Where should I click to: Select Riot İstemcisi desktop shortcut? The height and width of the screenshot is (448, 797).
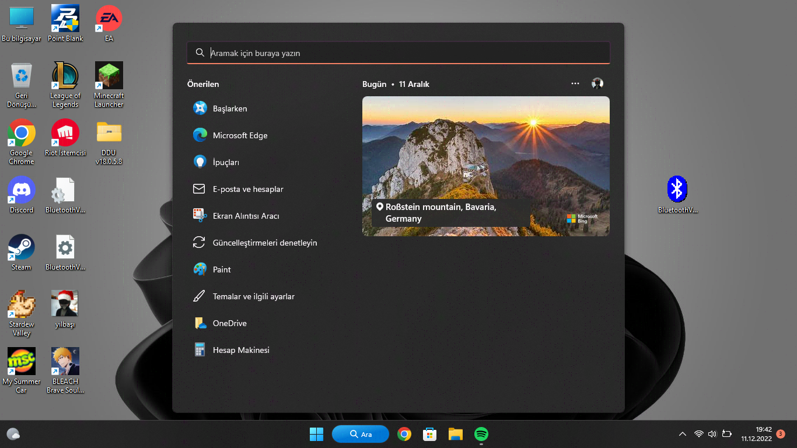point(65,138)
